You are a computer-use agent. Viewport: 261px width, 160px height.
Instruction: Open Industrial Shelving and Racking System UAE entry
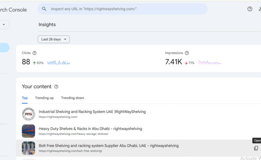(92, 112)
